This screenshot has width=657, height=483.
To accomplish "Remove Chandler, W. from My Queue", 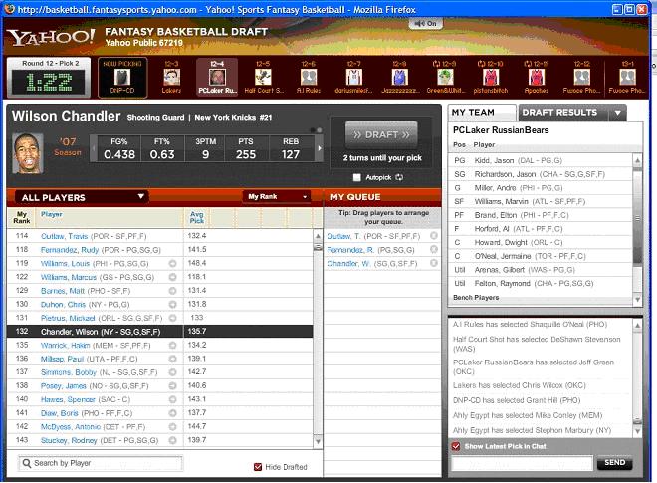I will (x=434, y=263).
